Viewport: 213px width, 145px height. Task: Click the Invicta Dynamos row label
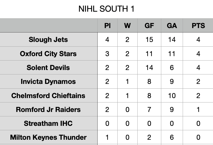[x=48, y=82]
